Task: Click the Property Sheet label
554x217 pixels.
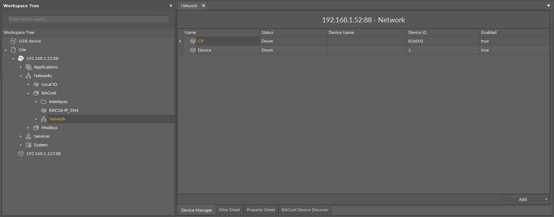Action: click(x=260, y=209)
